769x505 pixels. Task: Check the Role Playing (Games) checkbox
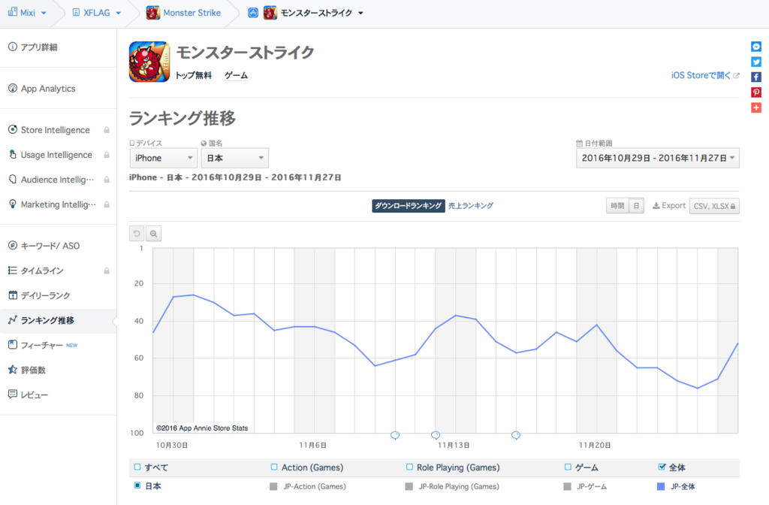(x=409, y=467)
